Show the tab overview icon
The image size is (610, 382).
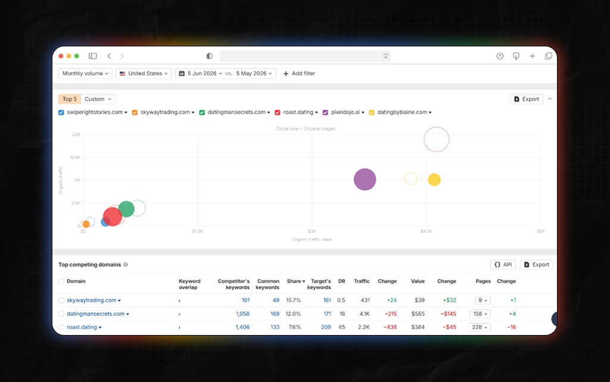(x=549, y=56)
